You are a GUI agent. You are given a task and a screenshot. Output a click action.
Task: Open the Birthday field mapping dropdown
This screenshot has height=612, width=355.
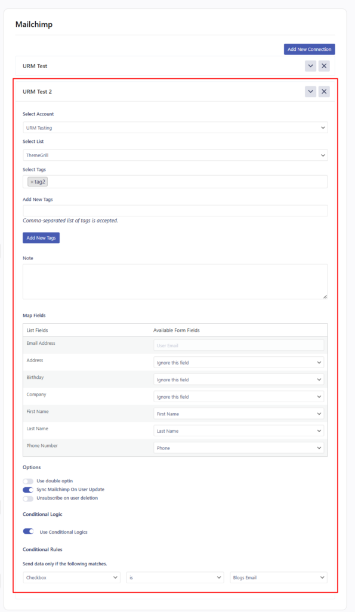239,380
